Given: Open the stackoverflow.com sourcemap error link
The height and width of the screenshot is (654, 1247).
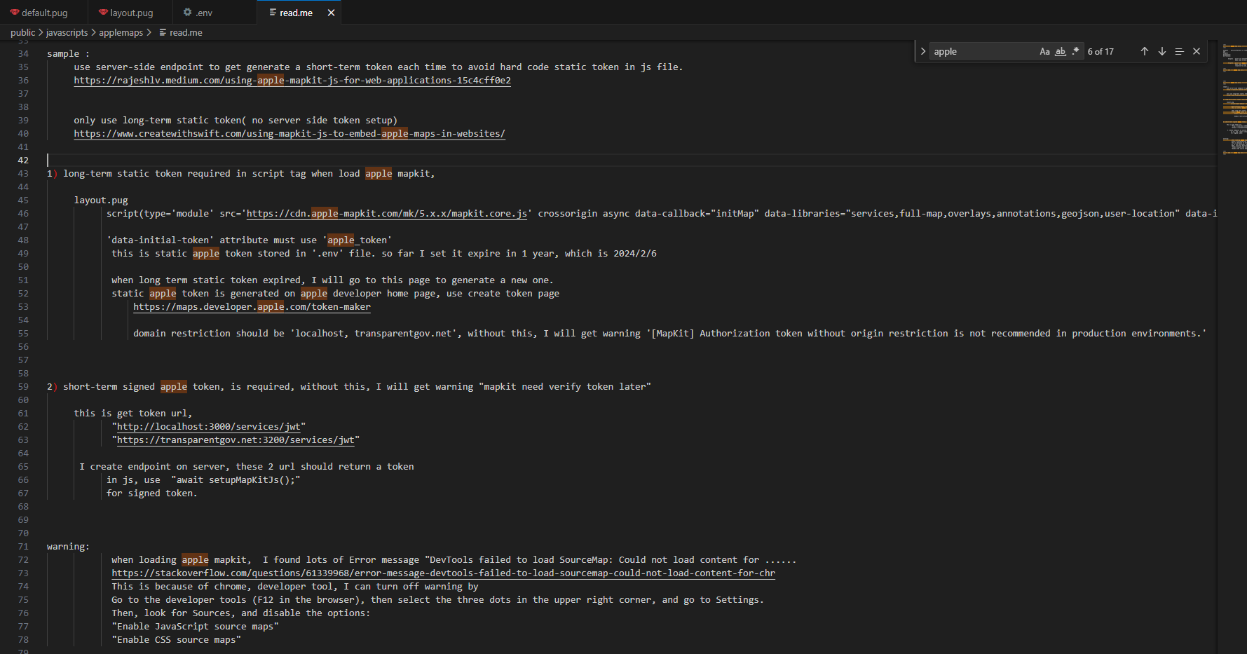Looking at the screenshot, I should (x=443, y=573).
